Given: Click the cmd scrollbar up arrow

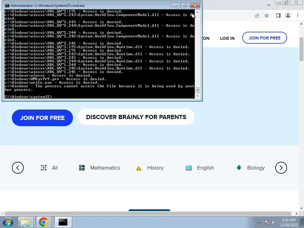Looking at the screenshot, I should click(197, 12).
